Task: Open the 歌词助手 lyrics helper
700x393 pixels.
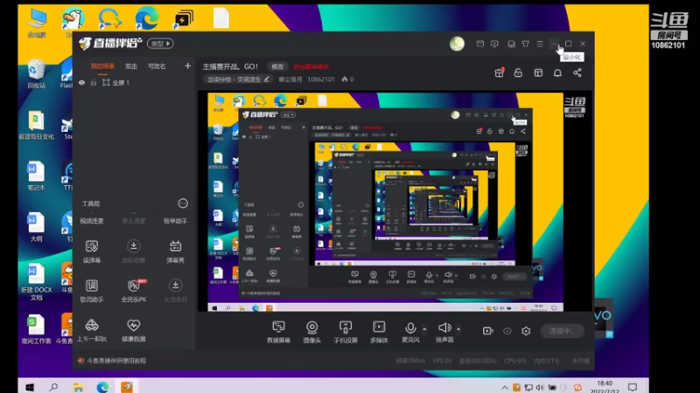Action: (92, 291)
